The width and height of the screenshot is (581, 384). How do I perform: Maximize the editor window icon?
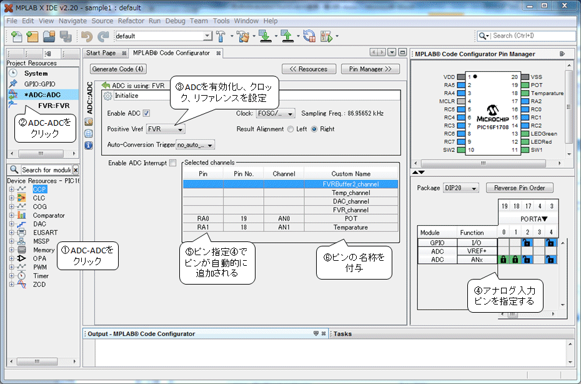[x=402, y=53]
